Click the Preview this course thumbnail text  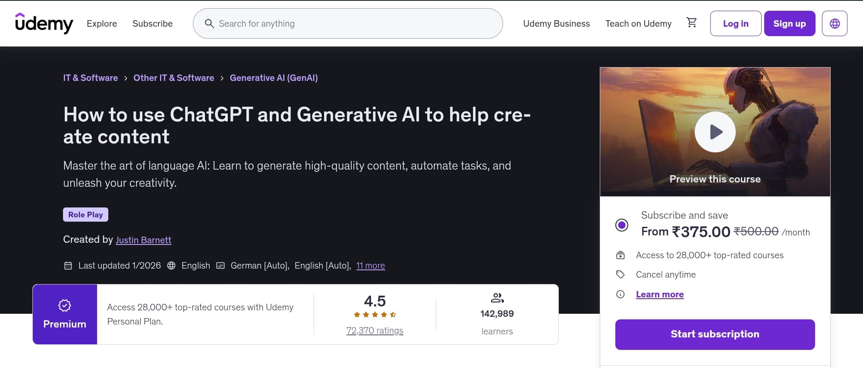pos(715,179)
